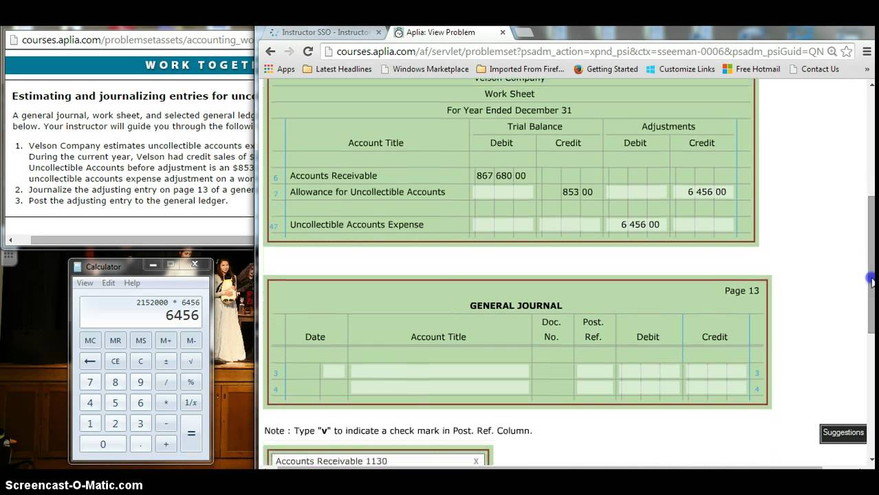The height and width of the screenshot is (495, 879).
Task: Close the Aplia: View Problem tab
Action: [x=503, y=32]
